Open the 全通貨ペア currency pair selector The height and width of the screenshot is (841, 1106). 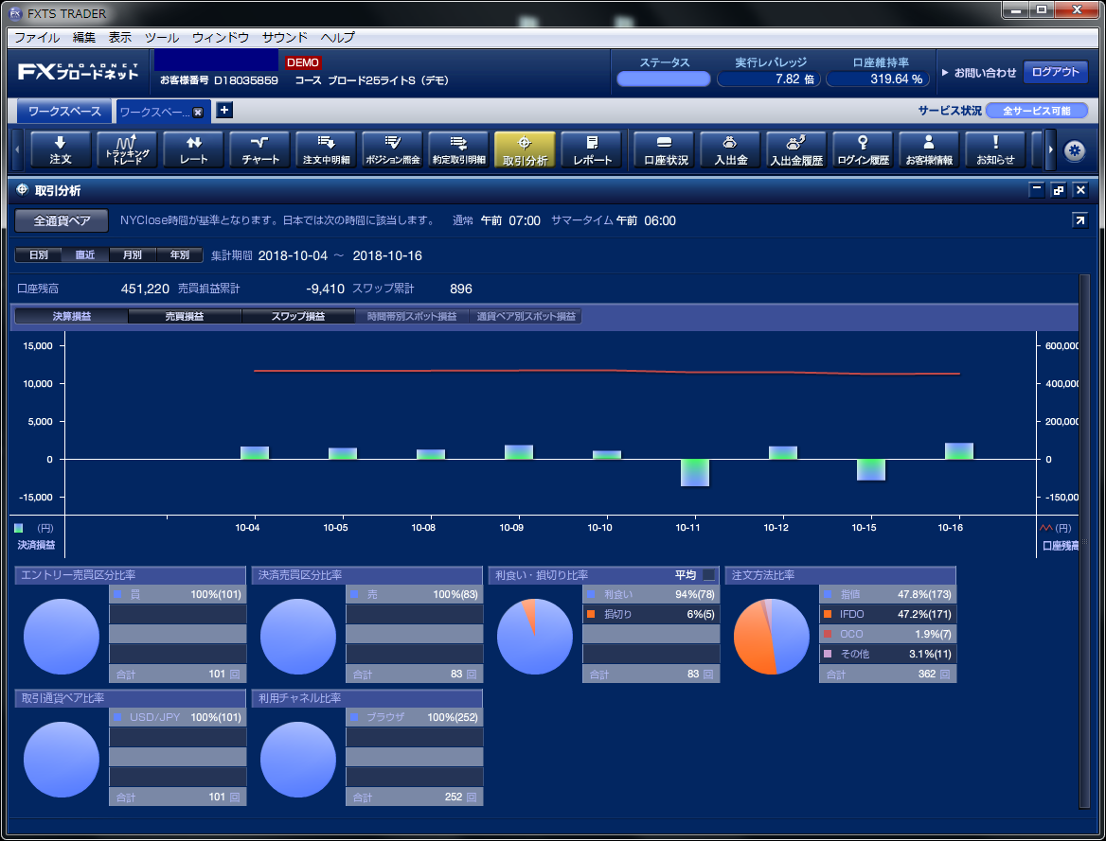click(x=62, y=220)
